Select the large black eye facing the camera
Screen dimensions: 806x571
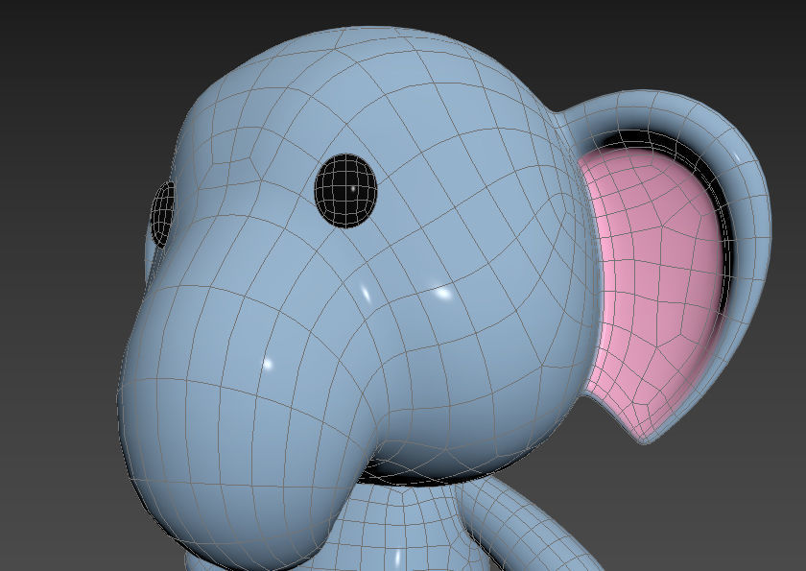coord(346,191)
